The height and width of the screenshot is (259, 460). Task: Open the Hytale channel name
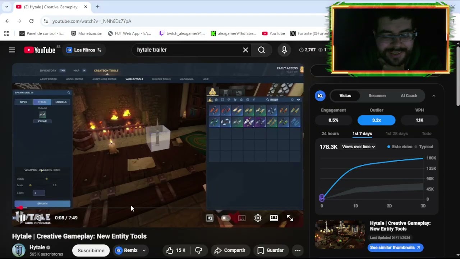tap(37, 247)
